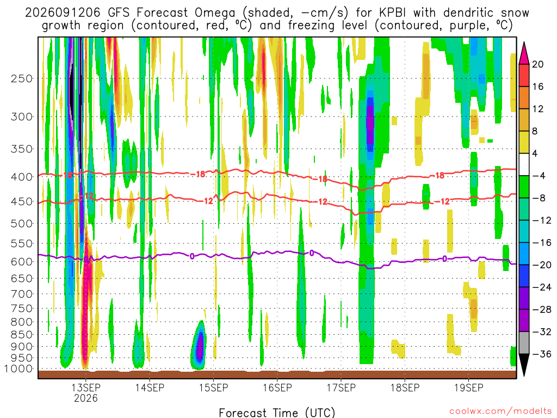Viewport: 557px width, 418px height.
Task: Open the coolwx.com/modelts link
Action: point(500,411)
